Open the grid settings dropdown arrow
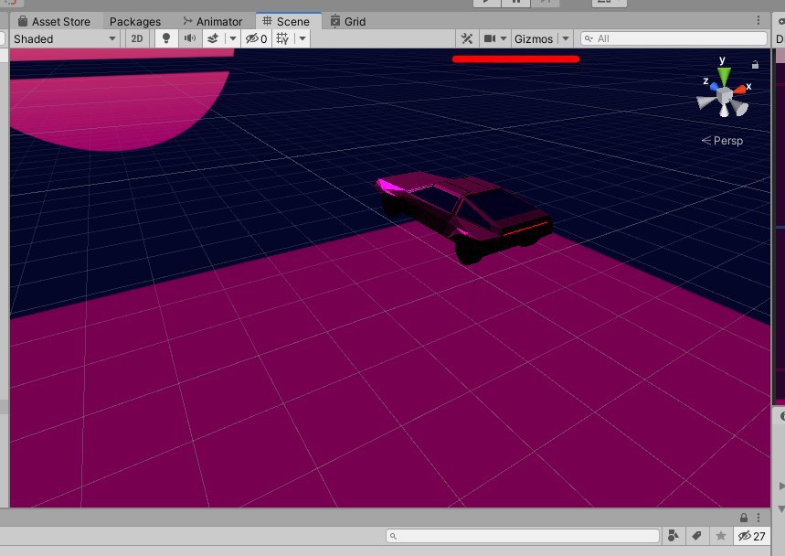 (x=302, y=38)
